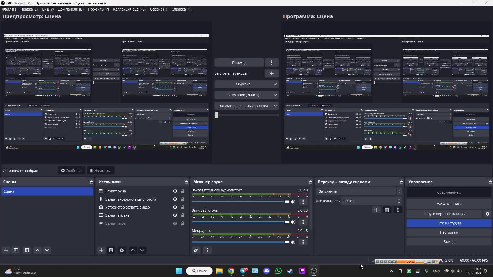
Task: Show hidden system tray icons chevron
Action: tap(391, 271)
